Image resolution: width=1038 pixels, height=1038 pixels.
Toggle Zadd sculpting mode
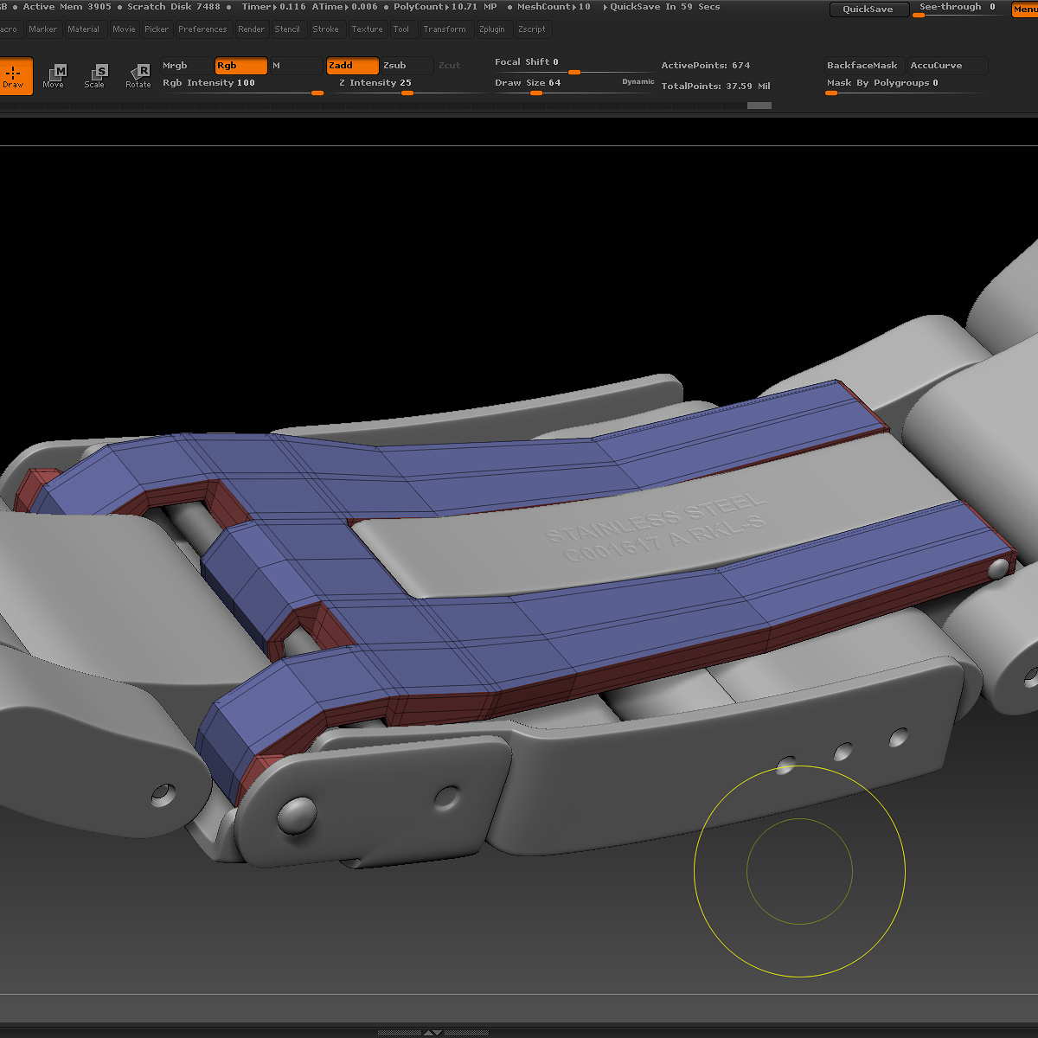[353, 66]
